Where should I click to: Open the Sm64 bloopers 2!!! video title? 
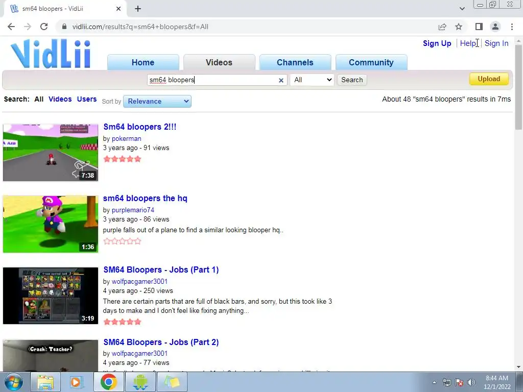pos(140,127)
